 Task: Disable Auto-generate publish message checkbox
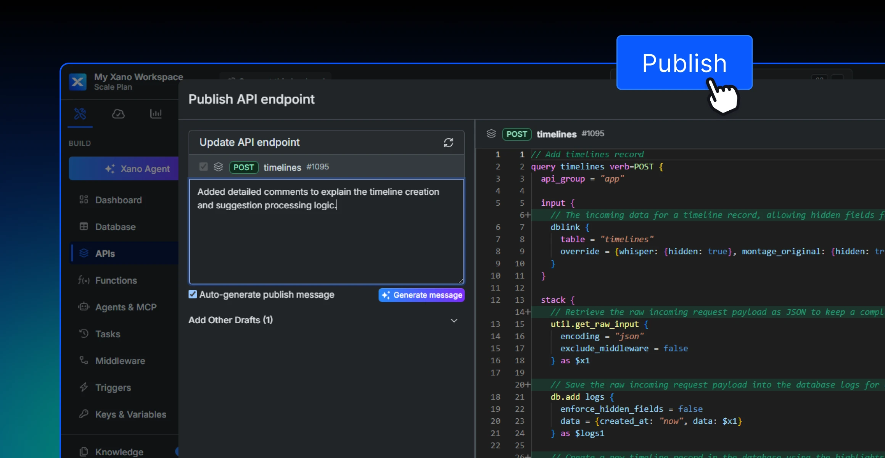(193, 294)
